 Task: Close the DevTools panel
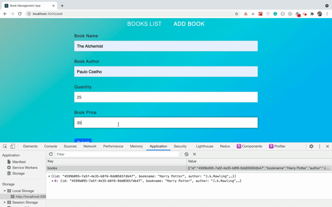pyautogui.click(x=327, y=146)
